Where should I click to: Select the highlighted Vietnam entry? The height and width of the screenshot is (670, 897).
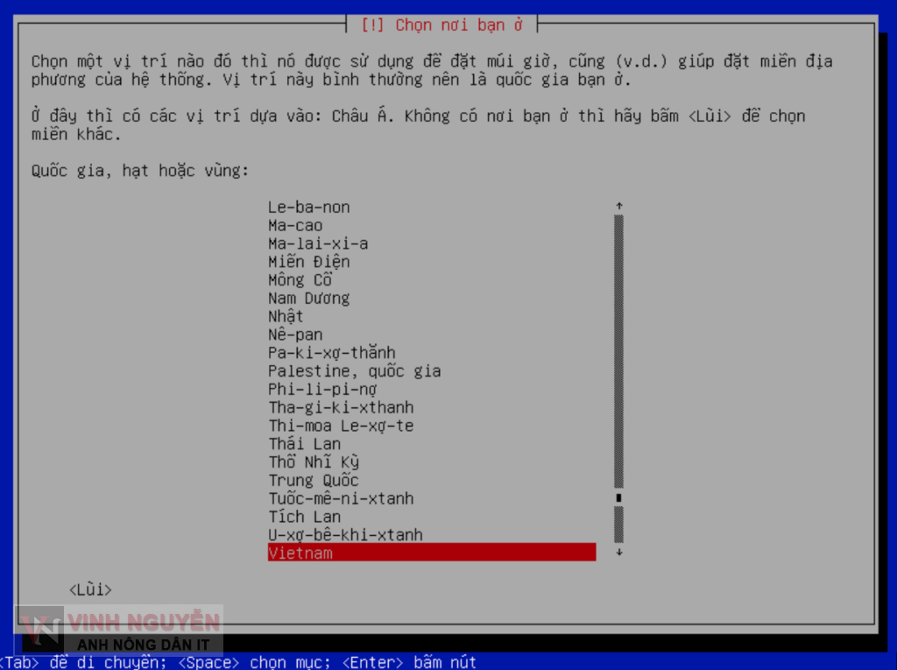click(431, 553)
